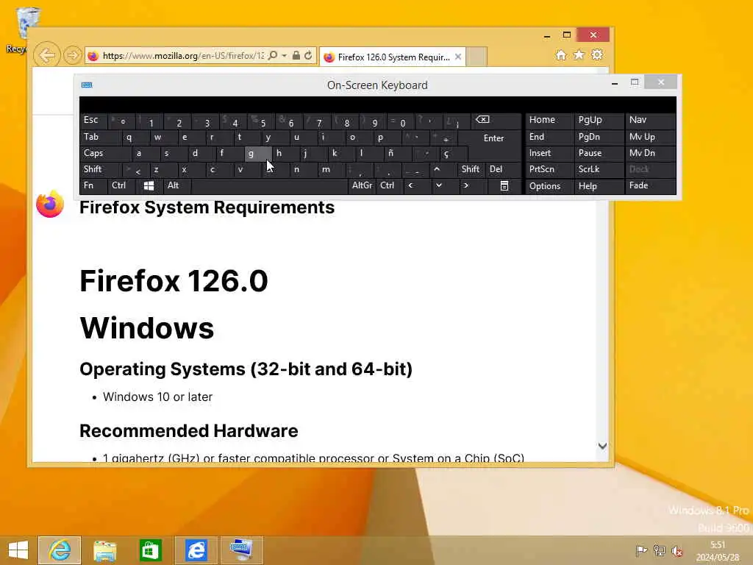Viewport: 753px width, 565px height.
Task: Open Favorites star icon
Action: (579, 54)
